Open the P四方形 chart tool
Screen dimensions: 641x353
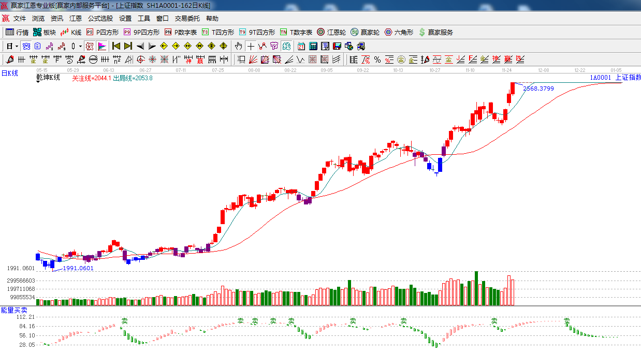click(102, 32)
